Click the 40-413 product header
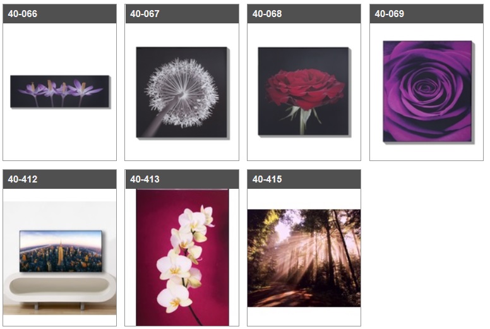This screenshot has height=329, width=490. pyautogui.click(x=182, y=179)
